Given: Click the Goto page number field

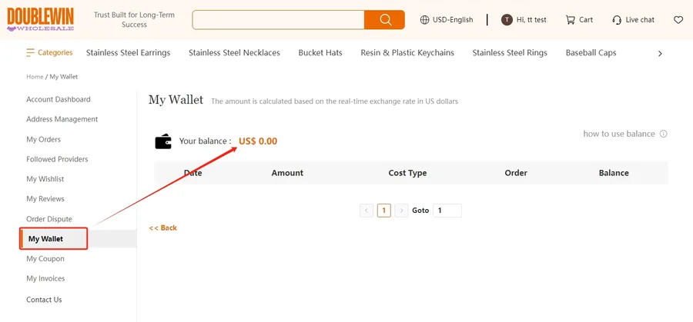Looking at the screenshot, I should 447,211.
